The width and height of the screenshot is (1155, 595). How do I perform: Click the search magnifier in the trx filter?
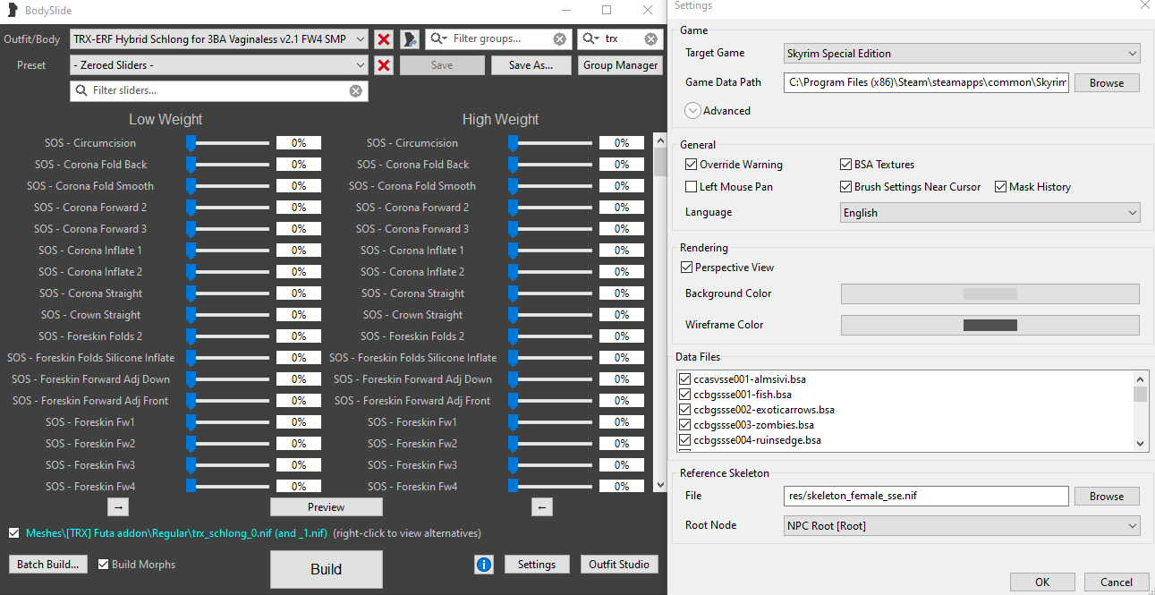pyautogui.click(x=591, y=39)
